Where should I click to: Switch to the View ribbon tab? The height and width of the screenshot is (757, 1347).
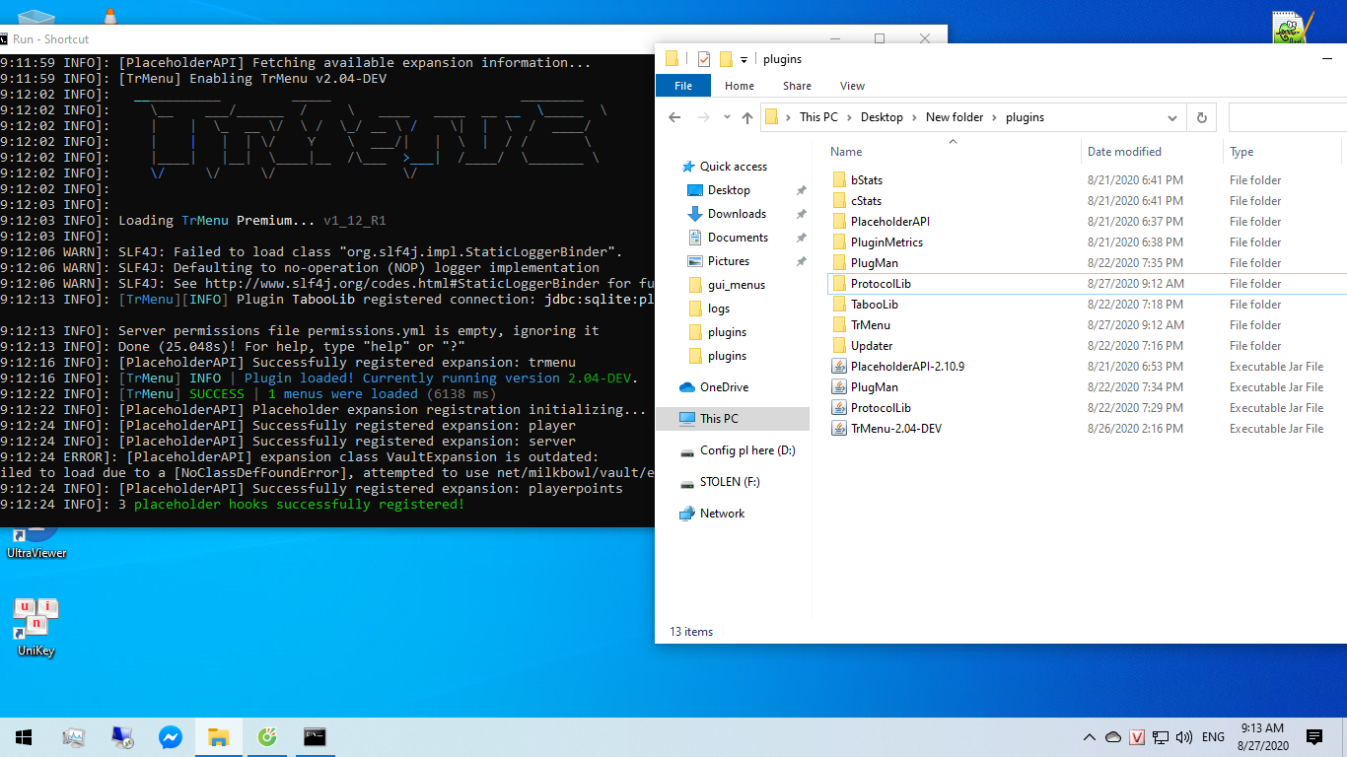(852, 86)
